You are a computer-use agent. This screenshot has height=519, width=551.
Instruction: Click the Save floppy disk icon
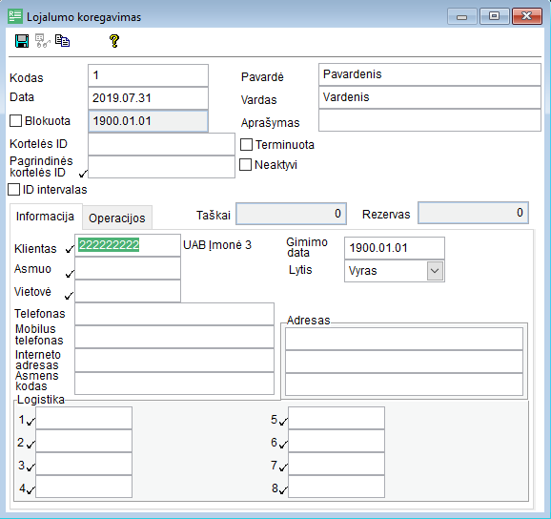22,41
